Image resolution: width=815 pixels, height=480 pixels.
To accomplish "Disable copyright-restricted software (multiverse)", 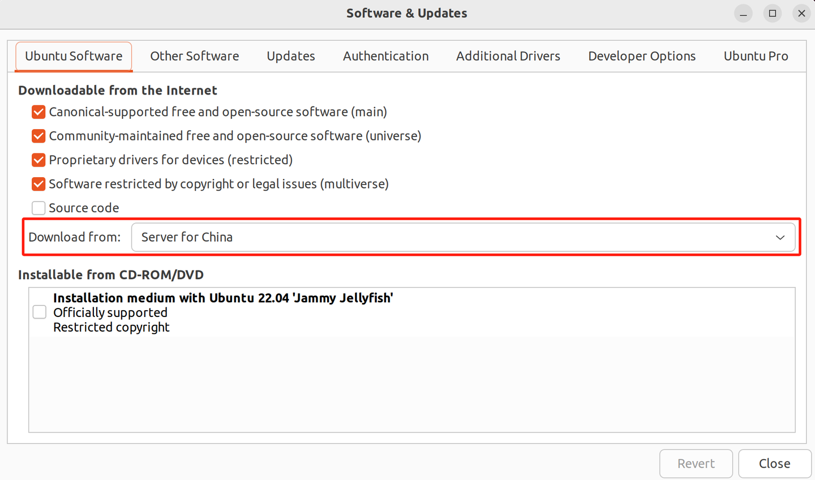I will tap(38, 183).
